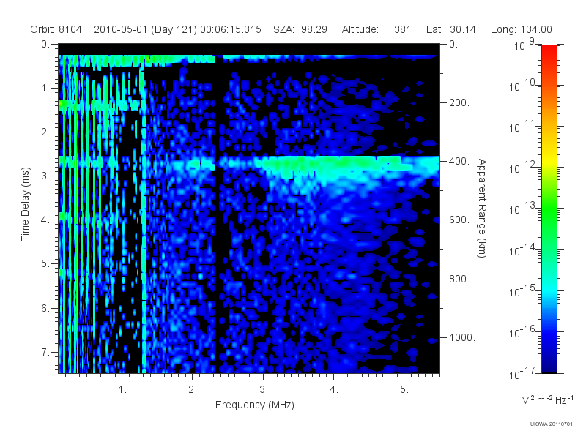
Task: Click the 'Altitude:' label
Action: [360, 29]
